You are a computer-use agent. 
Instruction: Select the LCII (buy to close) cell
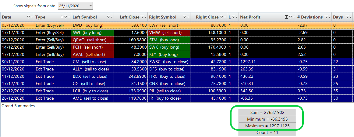click(92, 91)
